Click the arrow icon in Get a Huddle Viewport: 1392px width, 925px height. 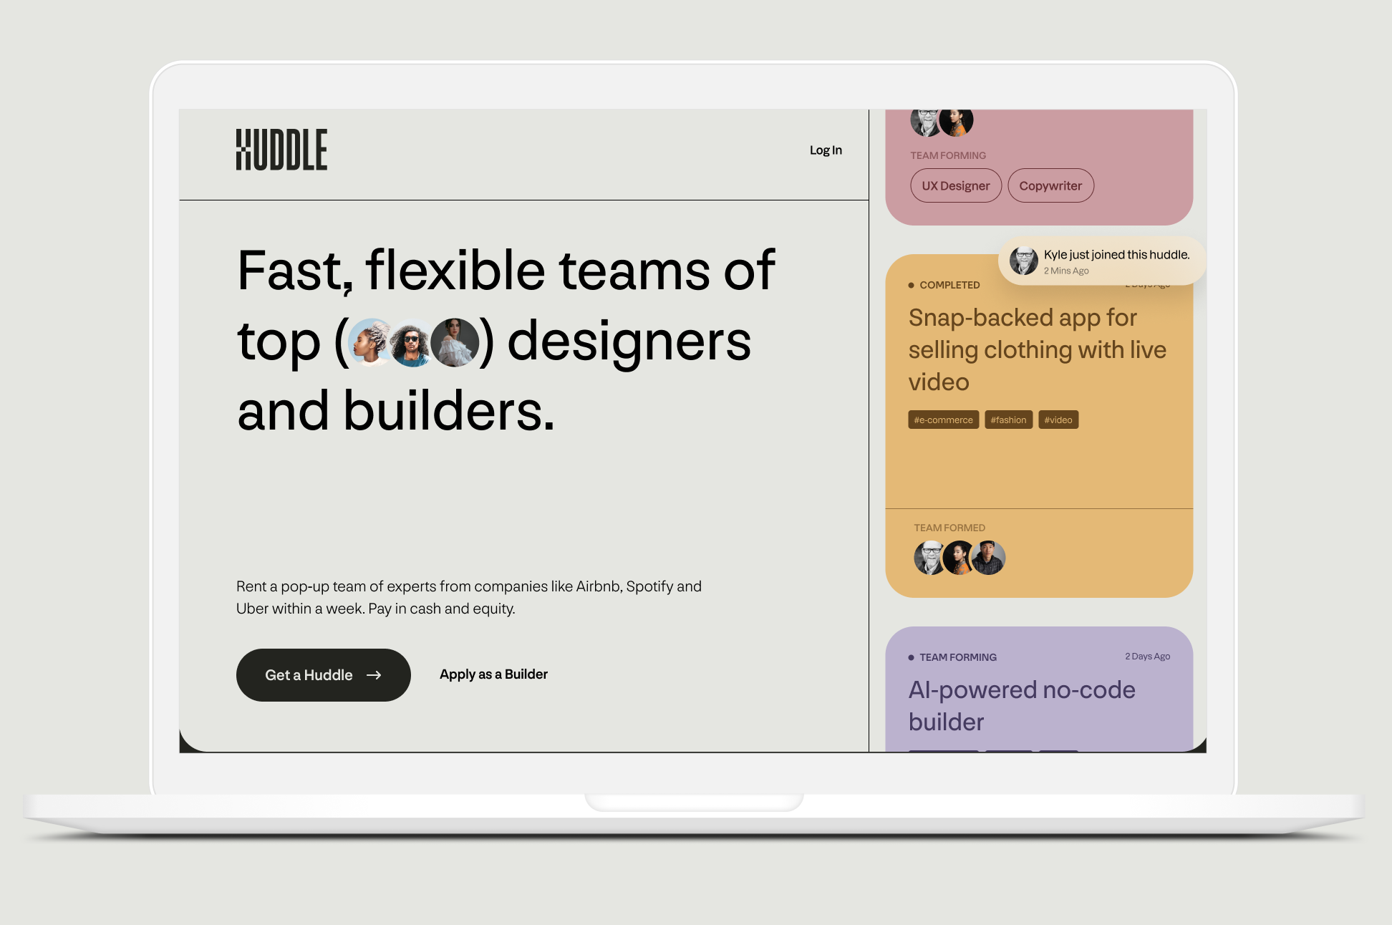pos(374,675)
